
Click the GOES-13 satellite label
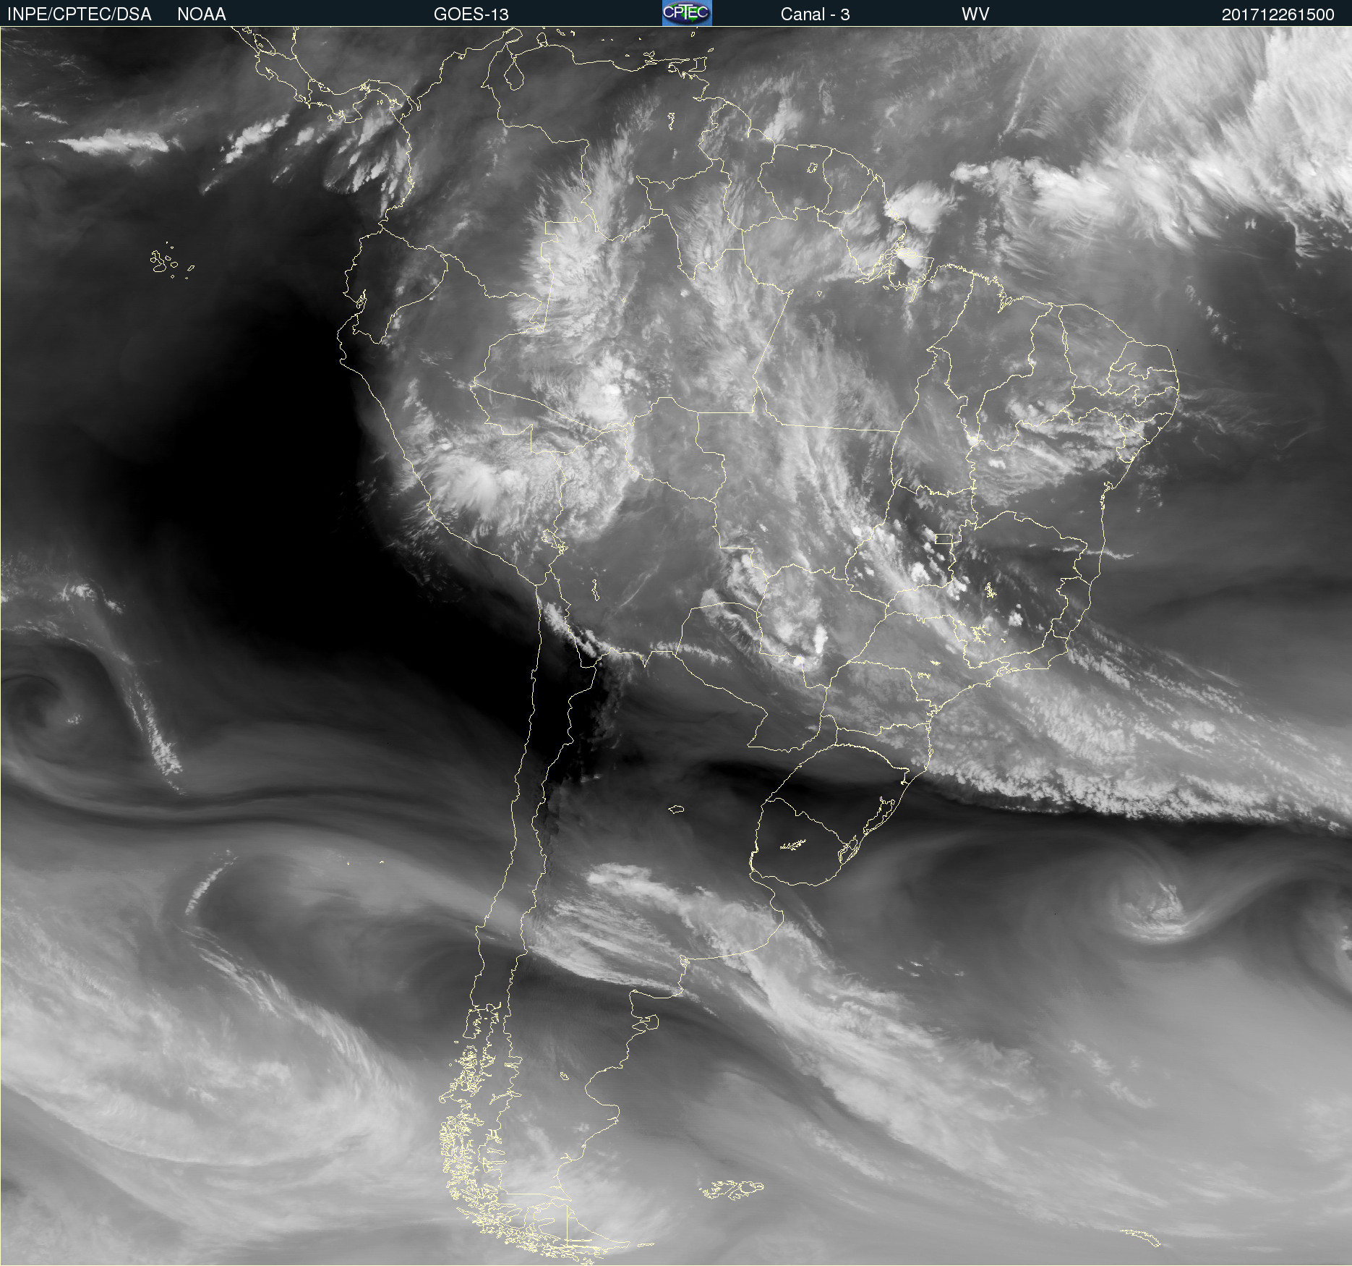click(x=471, y=14)
